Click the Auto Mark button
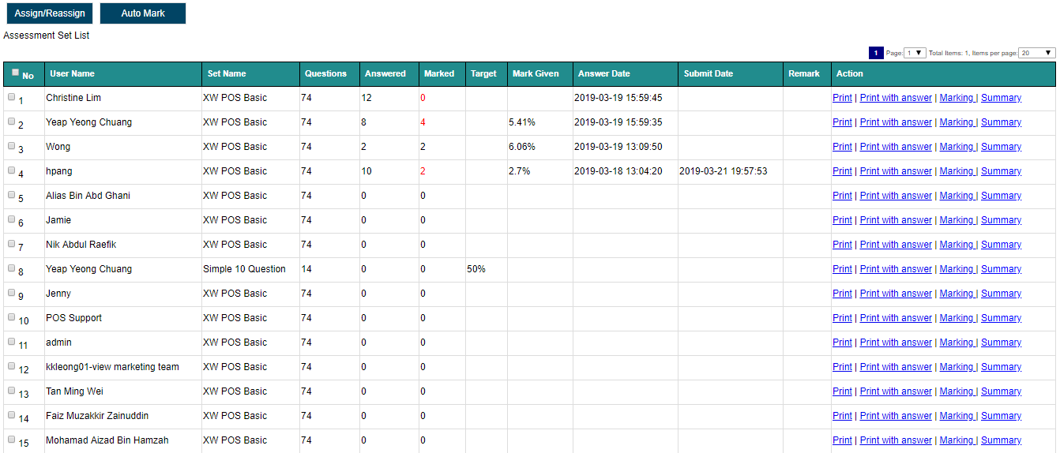The image size is (1060, 453). [143, 13]
